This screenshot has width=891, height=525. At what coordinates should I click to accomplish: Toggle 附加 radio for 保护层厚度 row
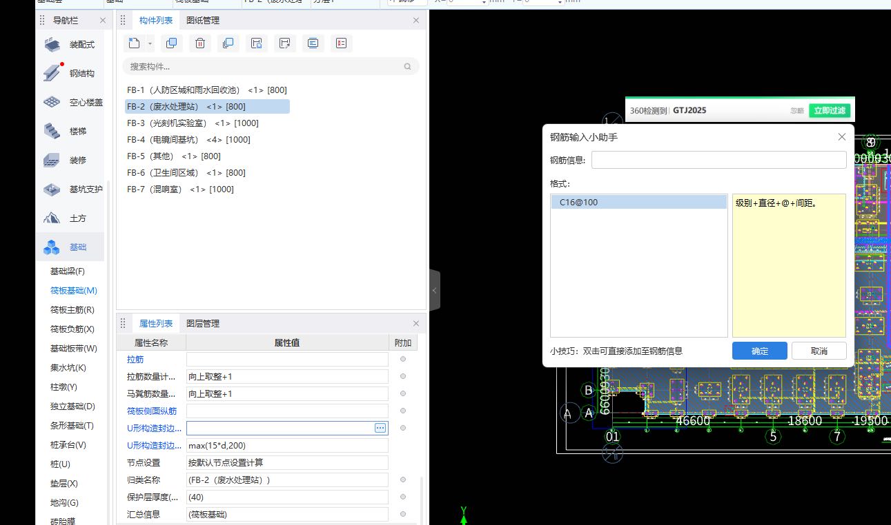pos(403,497)
